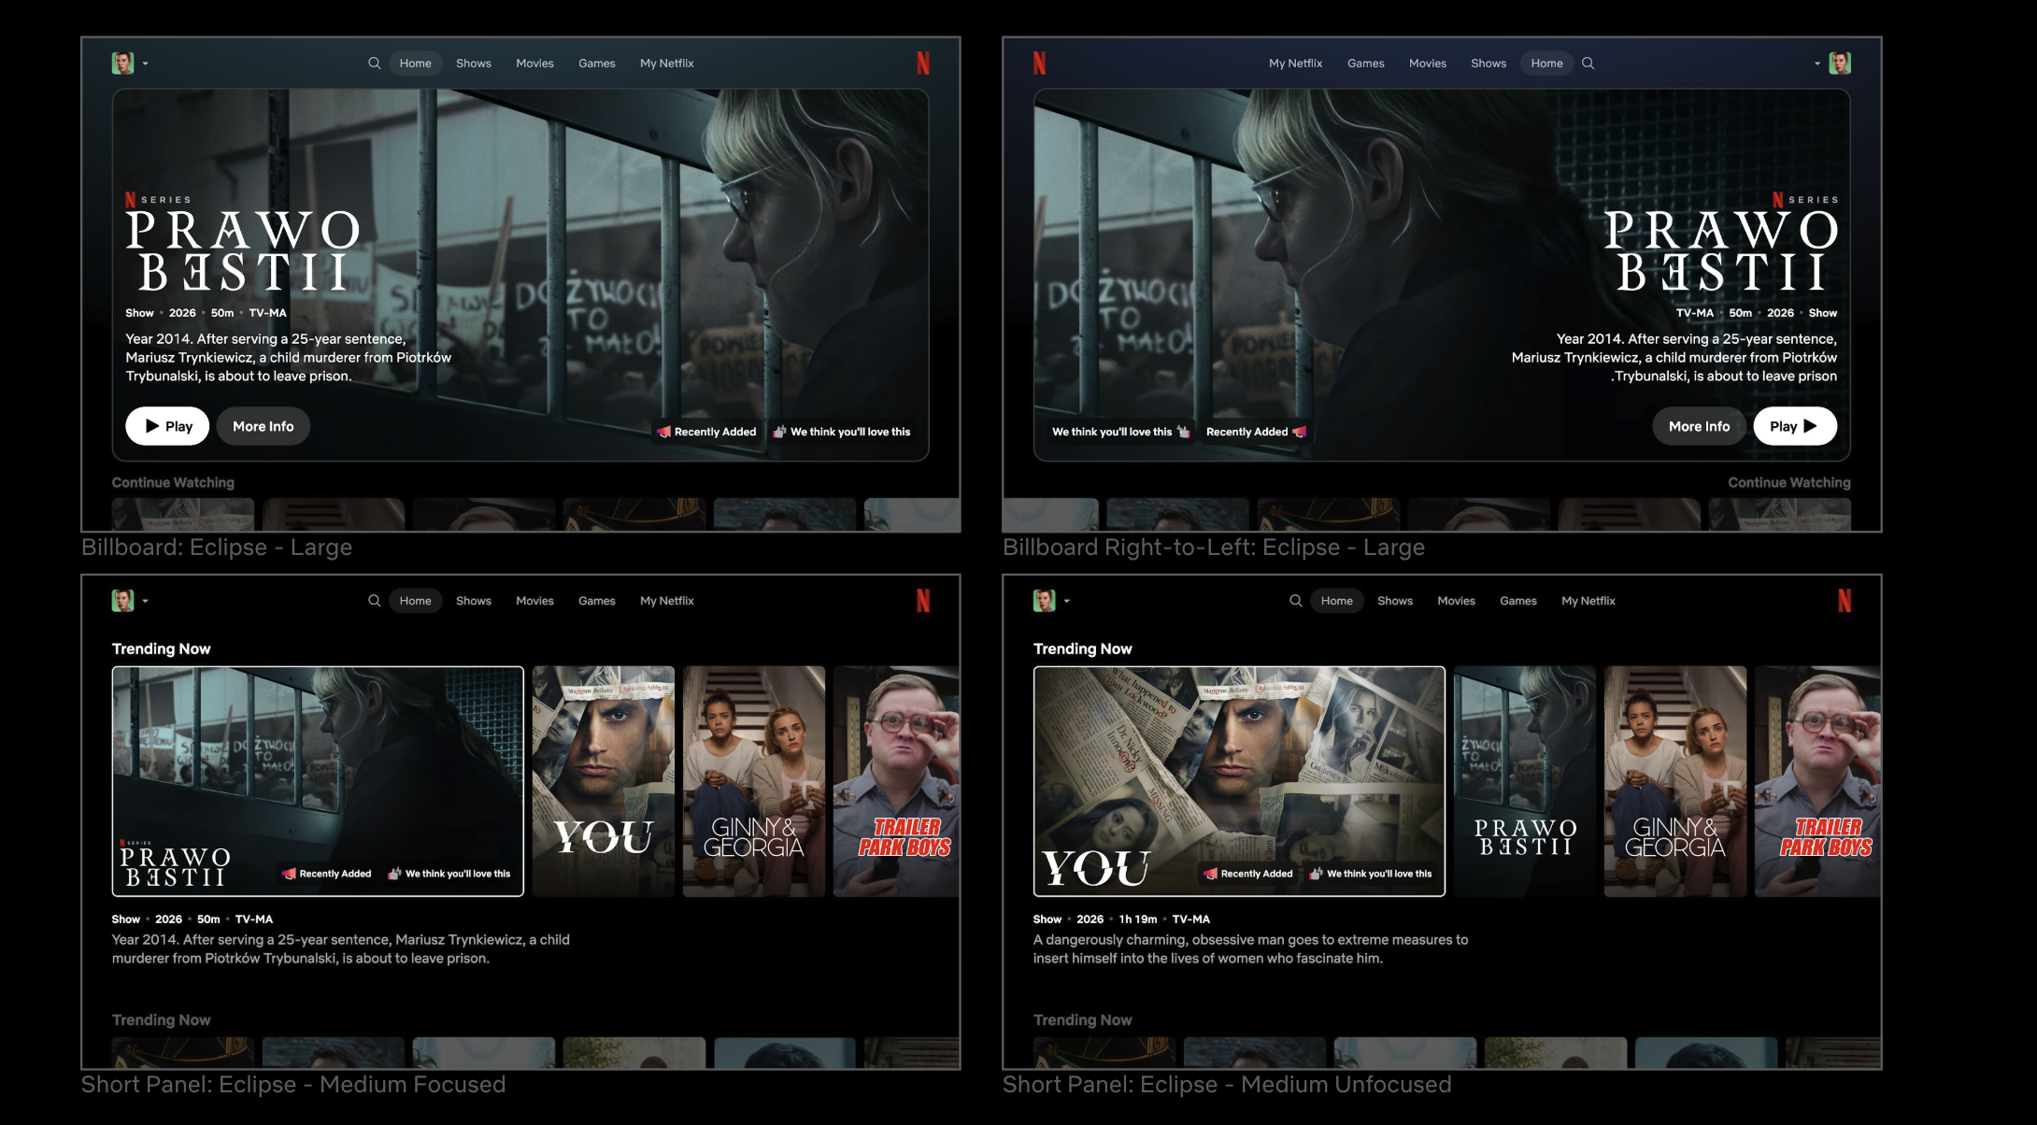This screenshot has height=1125, width=2037.
Task: Open Trailer Park Boys poster in Medium Unfocused panel
Action: click(1817, 781)
